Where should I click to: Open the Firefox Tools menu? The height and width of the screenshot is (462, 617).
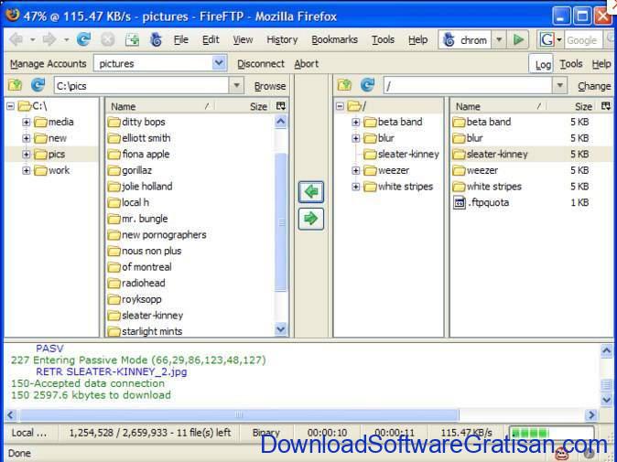[x=383, y=39]
